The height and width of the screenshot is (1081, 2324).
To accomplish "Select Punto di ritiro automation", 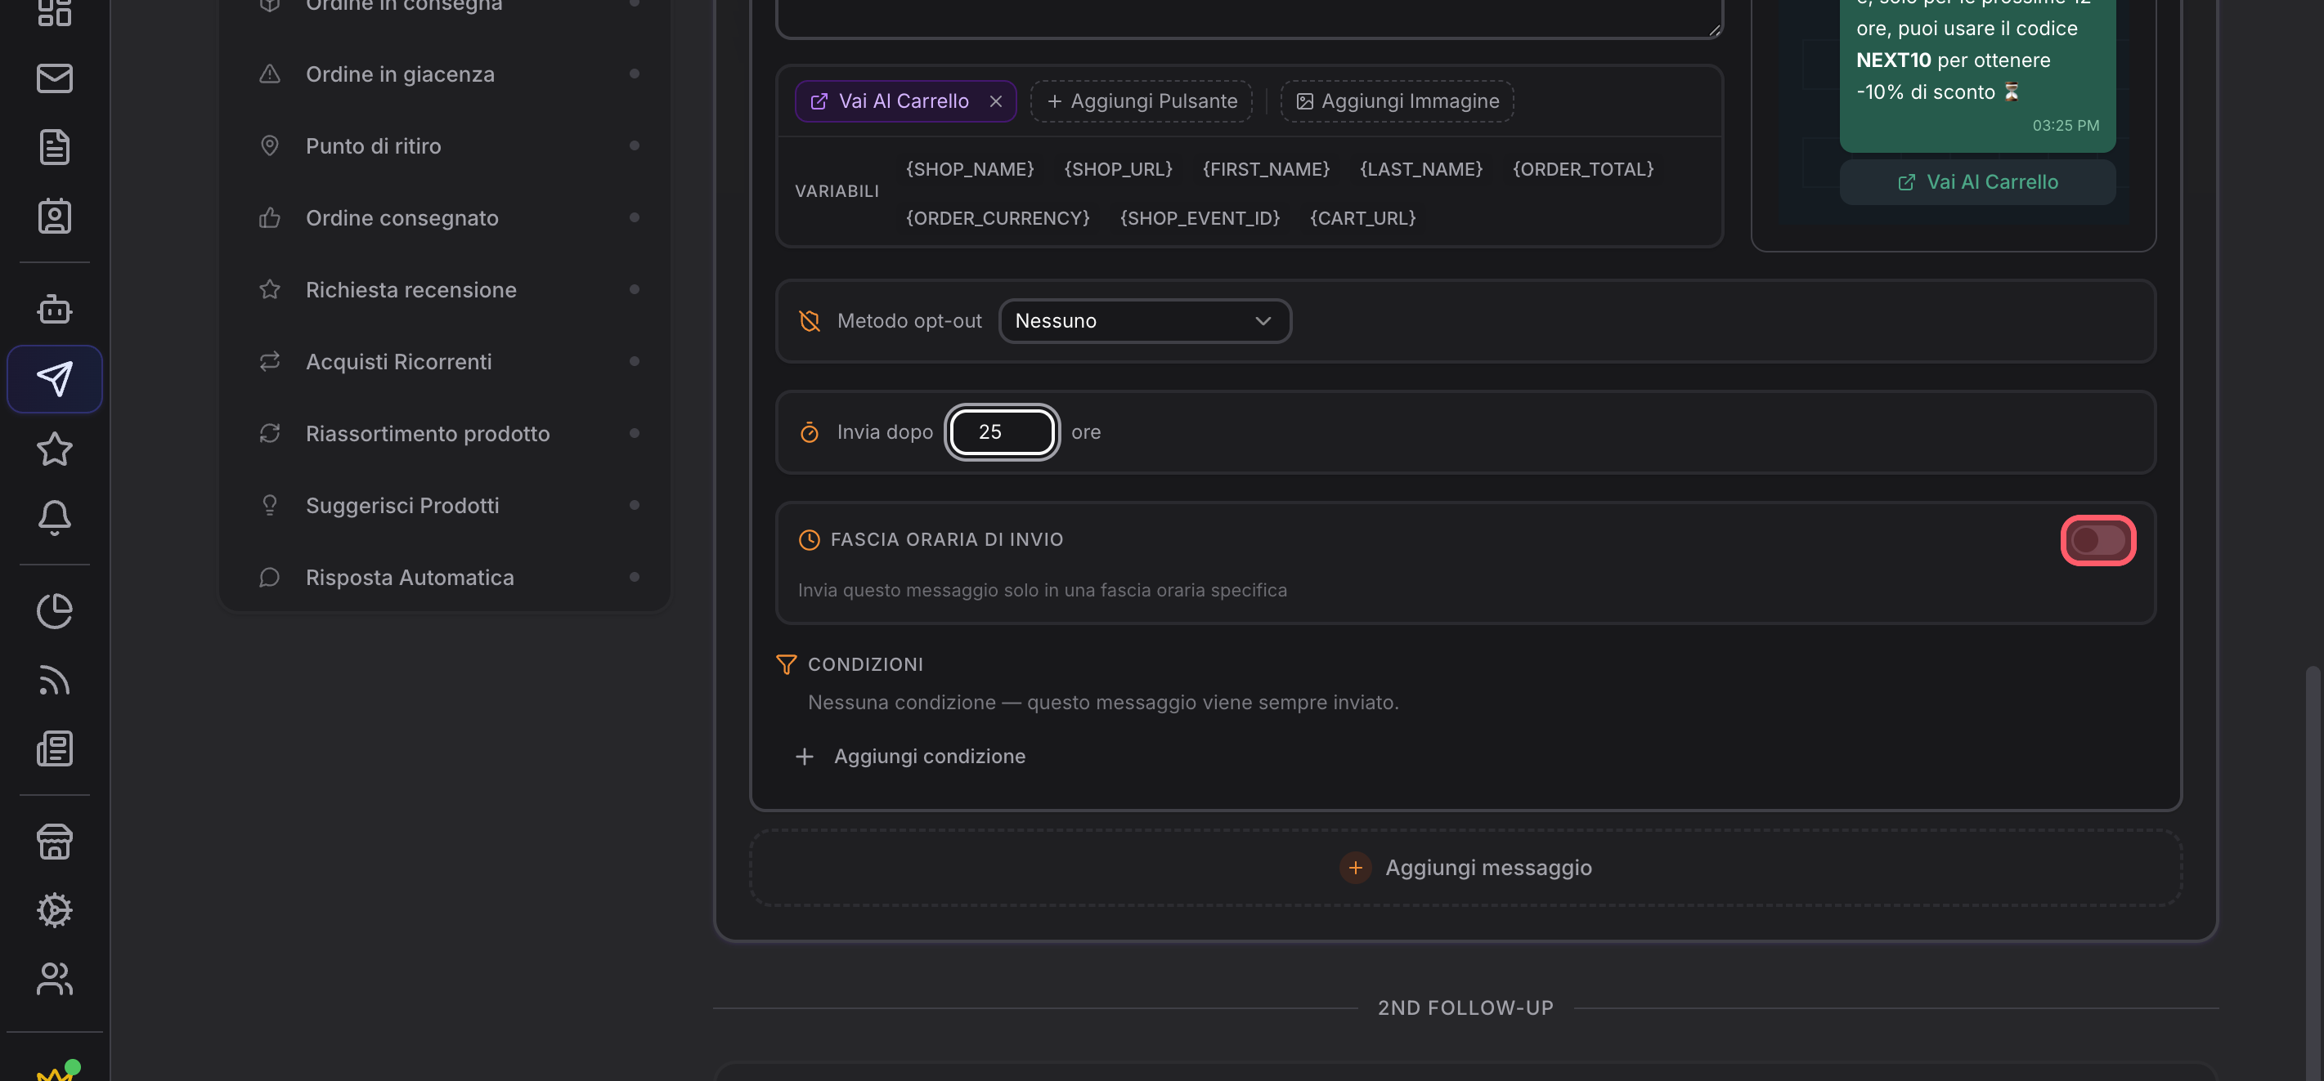I will [x=445, y=145].
